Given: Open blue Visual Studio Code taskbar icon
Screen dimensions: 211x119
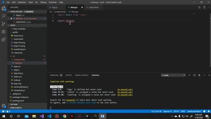Looking at the screenshot, I should pos(49,116).
